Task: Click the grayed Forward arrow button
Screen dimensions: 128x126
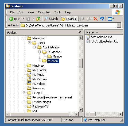Action: click(28, 19)
